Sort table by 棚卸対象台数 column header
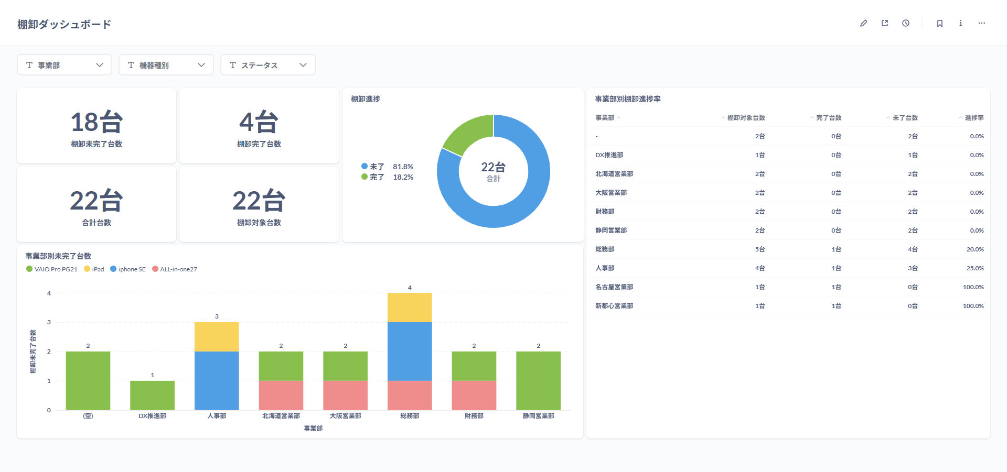The height and width of the screenshot is (472, 1007). point(746,118)
